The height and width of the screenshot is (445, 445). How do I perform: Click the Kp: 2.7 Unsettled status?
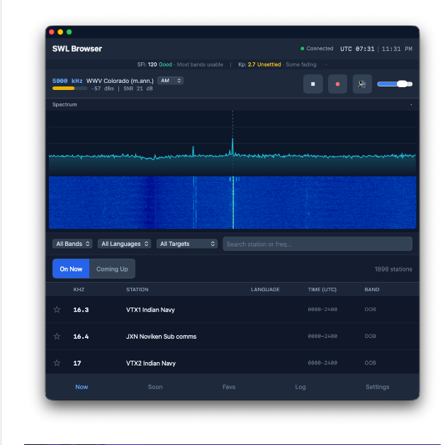pyautogui.click(x=259, y=64)
